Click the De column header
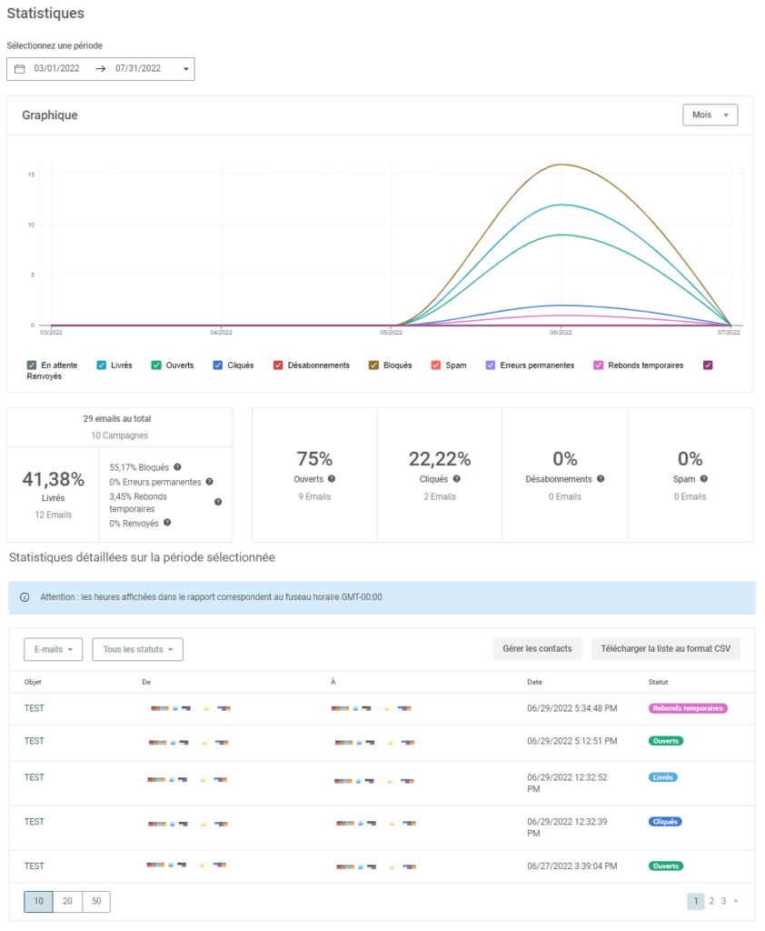765x931 pixels. 146,682
